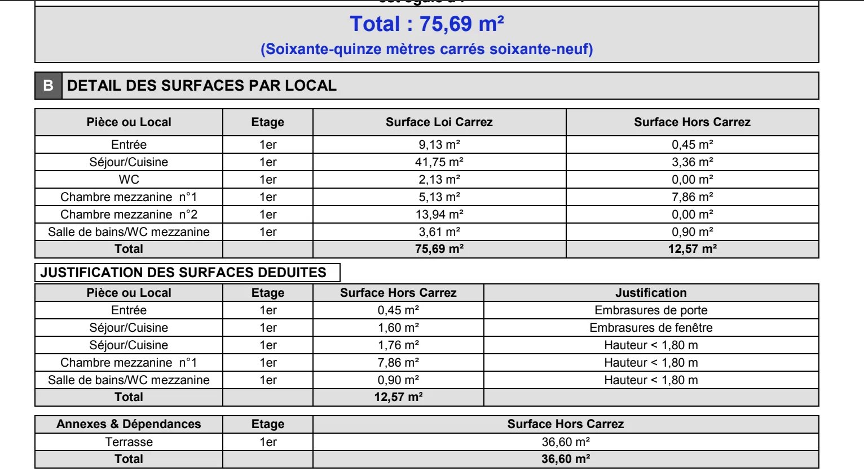Click the "Surface Loi Carrez" column header

click(439, 122)
